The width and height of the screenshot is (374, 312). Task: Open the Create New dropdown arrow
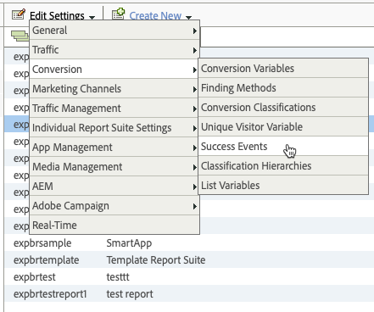[x=188, y=17]
